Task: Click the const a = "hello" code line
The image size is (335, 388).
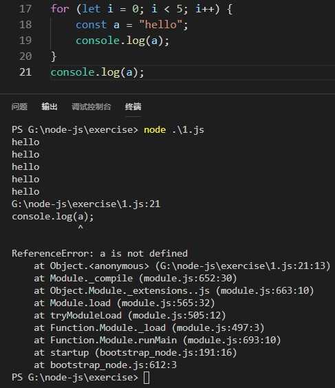Action: [131, 25]
